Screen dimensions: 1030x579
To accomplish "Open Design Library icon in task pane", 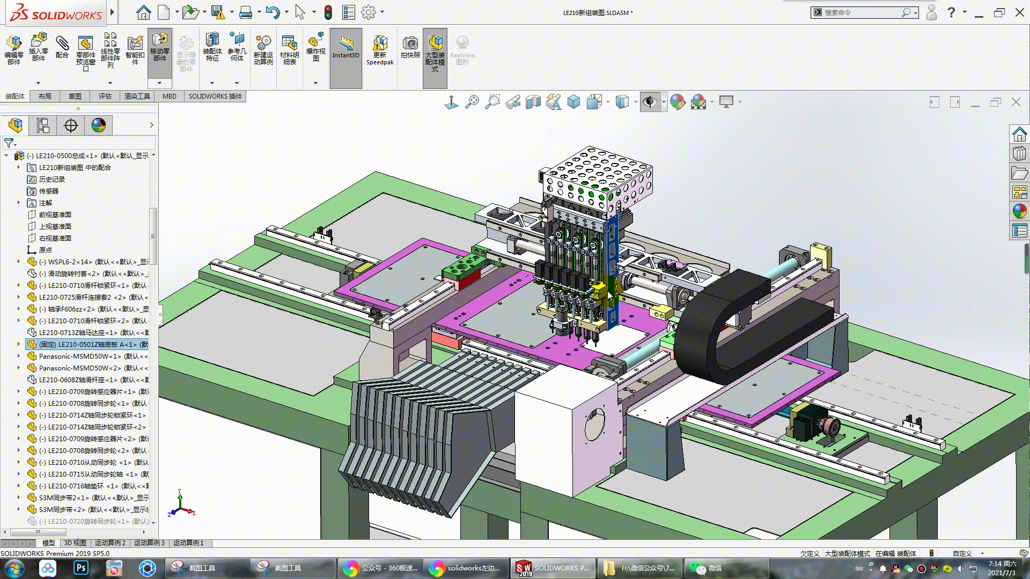I will tap(1019, 153).
